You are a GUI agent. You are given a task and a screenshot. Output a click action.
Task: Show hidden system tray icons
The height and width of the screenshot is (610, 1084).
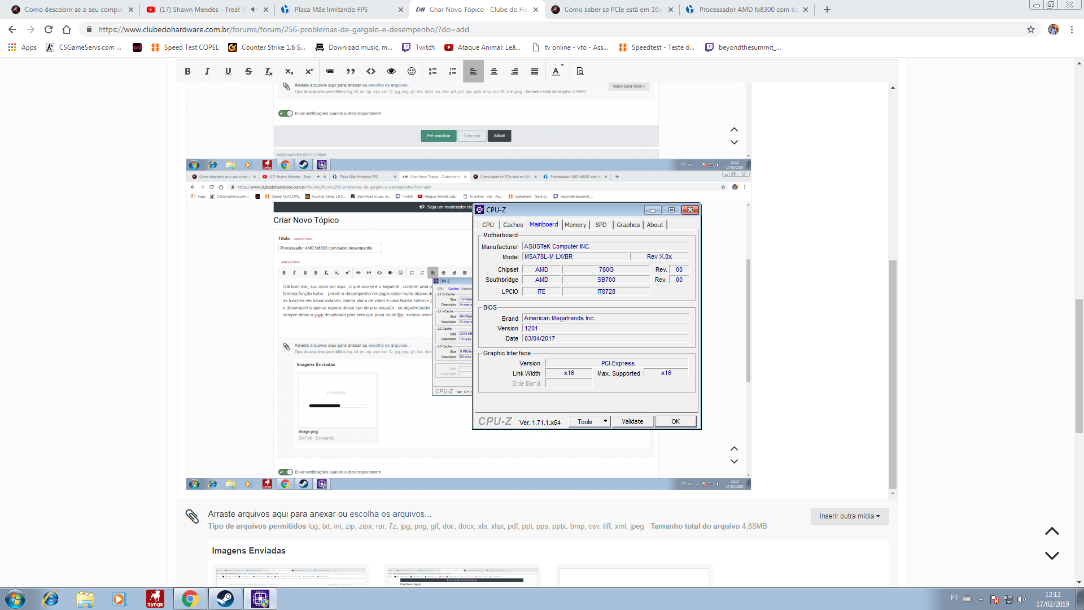[x=981, y=599]
